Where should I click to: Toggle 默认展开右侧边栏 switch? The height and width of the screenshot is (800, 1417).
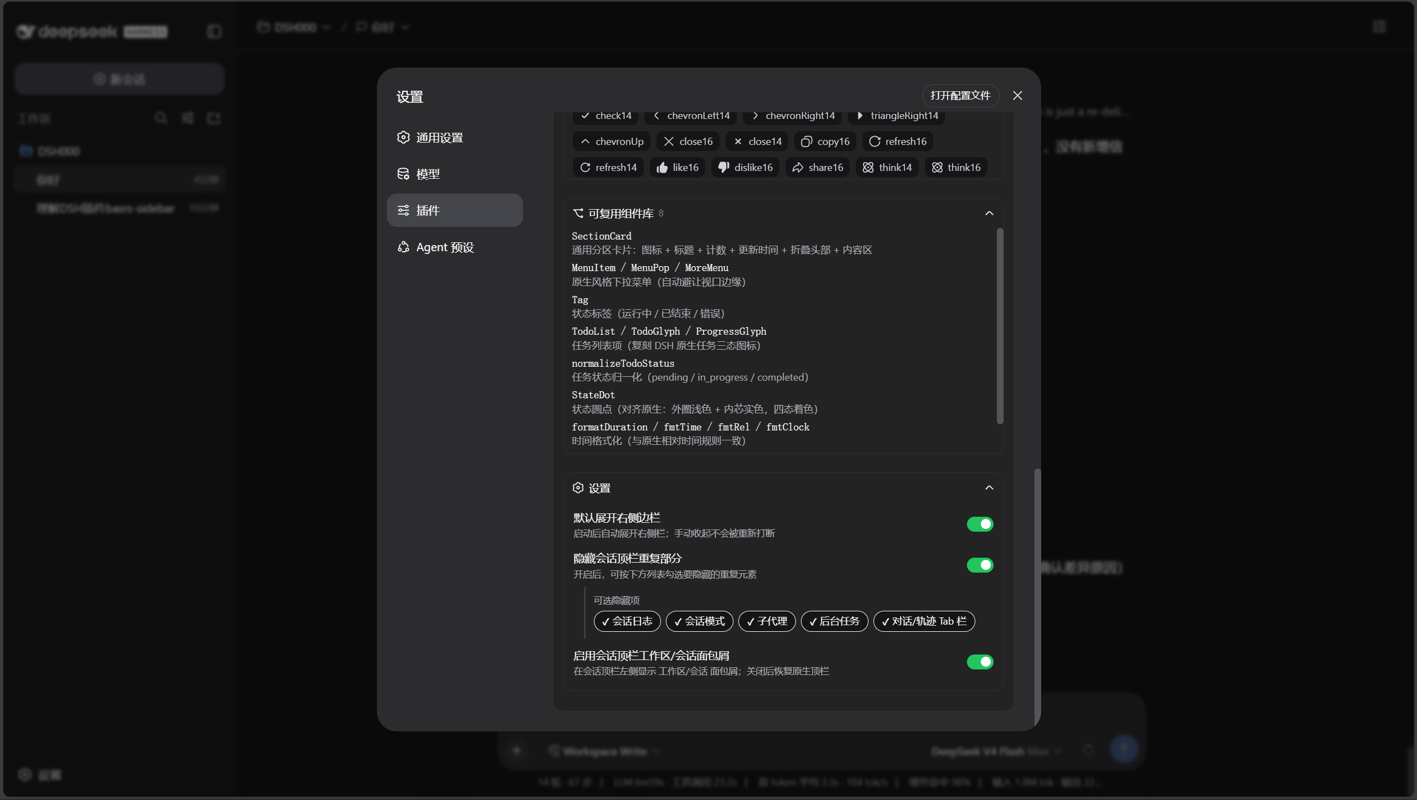click(980, 524)
